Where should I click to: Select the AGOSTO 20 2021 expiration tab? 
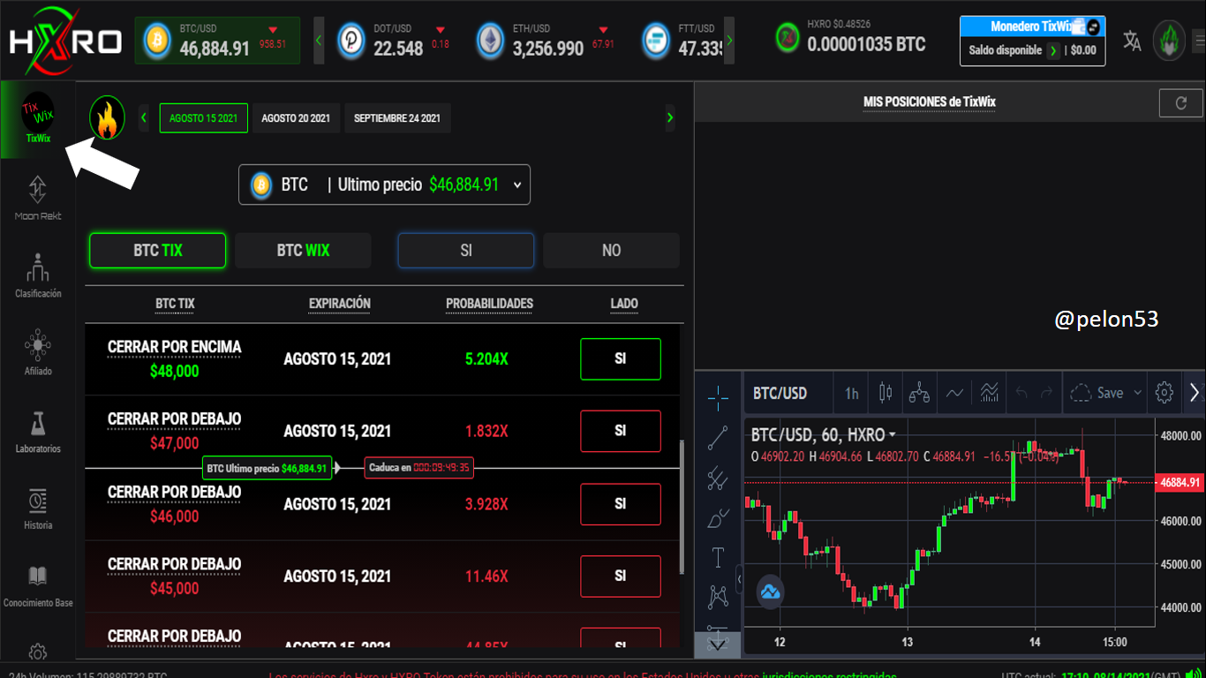tap(296, 118)
